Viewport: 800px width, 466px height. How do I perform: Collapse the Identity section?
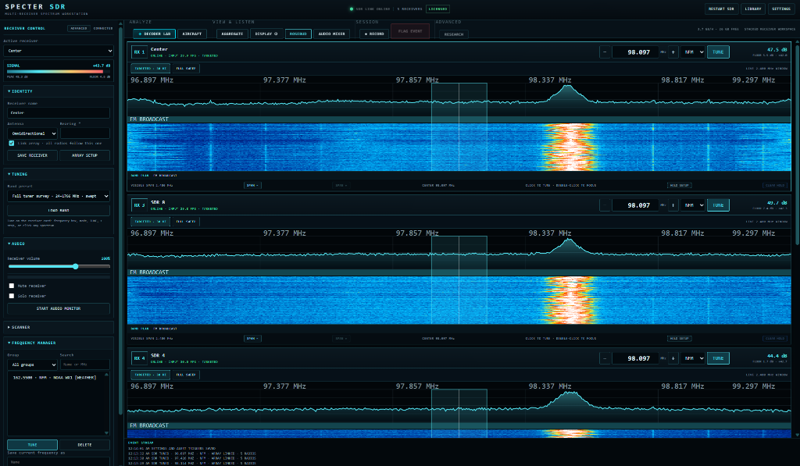[58, 91]
